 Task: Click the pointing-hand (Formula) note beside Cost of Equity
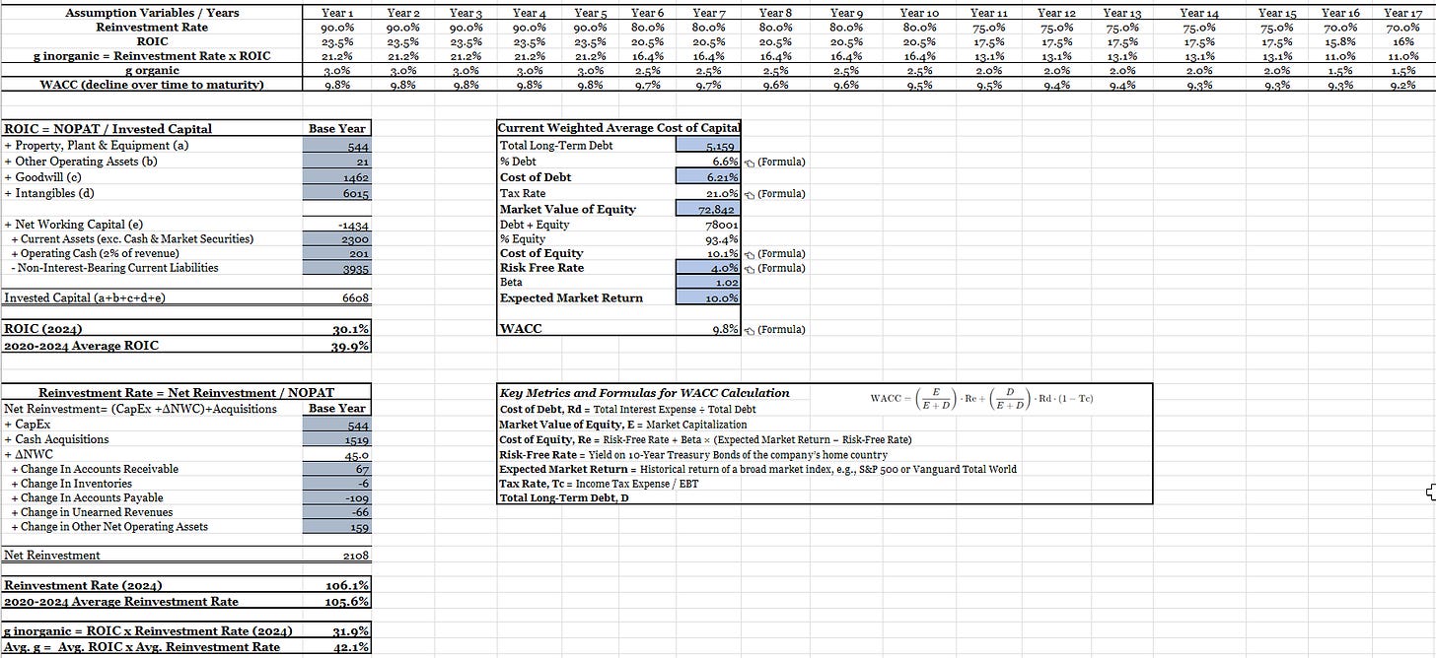(x=774, y=254)
